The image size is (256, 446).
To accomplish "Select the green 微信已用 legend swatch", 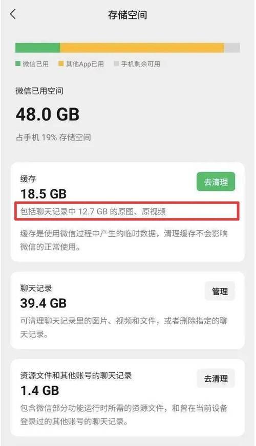I will [17, 64].
